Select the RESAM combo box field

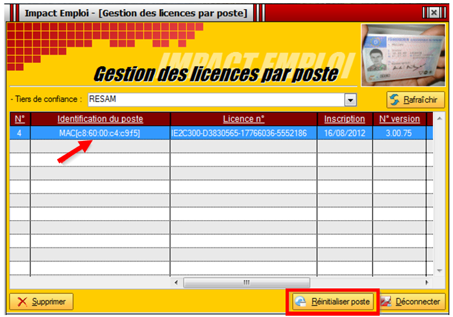[x=222, y=100]
